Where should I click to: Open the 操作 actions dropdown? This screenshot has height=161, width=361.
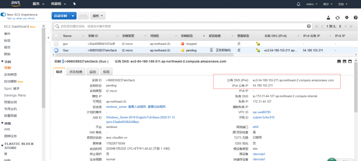pyautogui.click(x=98, y=16)
